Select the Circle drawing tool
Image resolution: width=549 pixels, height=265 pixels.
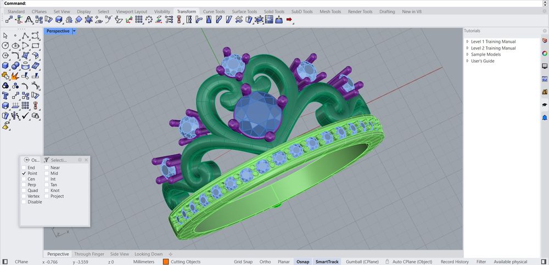(6, 46)
